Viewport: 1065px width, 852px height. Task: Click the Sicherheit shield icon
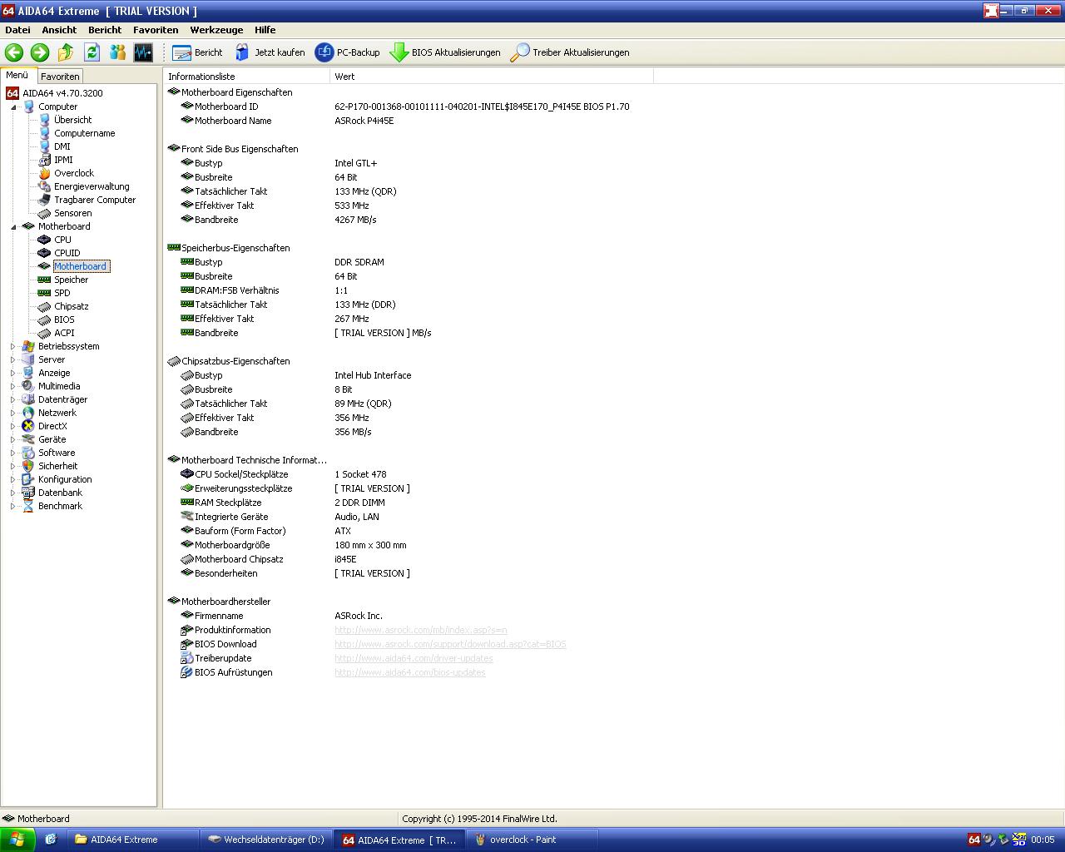pos(28,466)
